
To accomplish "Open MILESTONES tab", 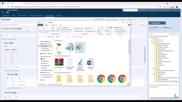I will 22,16.
